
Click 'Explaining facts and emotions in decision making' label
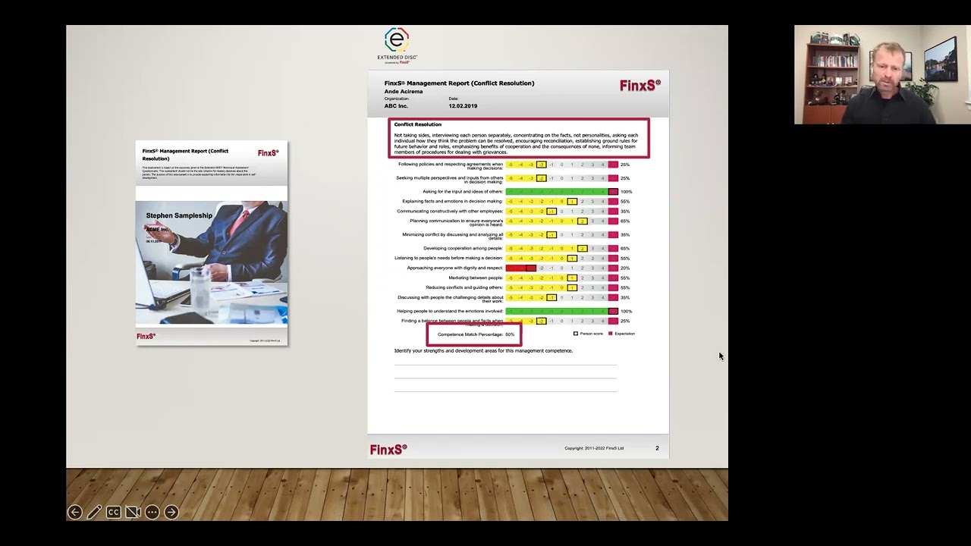(x=452, y=202)
